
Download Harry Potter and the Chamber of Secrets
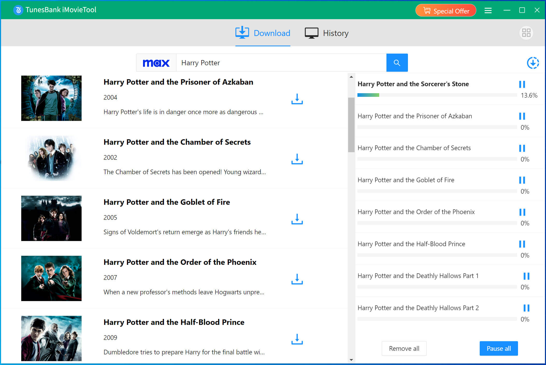pyautogui.click(x=297, y=159)
